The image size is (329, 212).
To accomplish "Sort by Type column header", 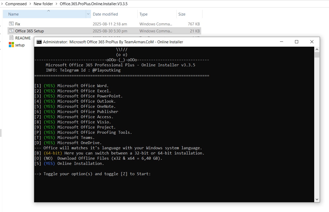I will pos(157,14).
